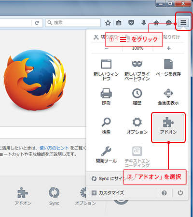Screen dimensions: 193x217
Task: Open help question mark icon
Action: pos(164,193)
